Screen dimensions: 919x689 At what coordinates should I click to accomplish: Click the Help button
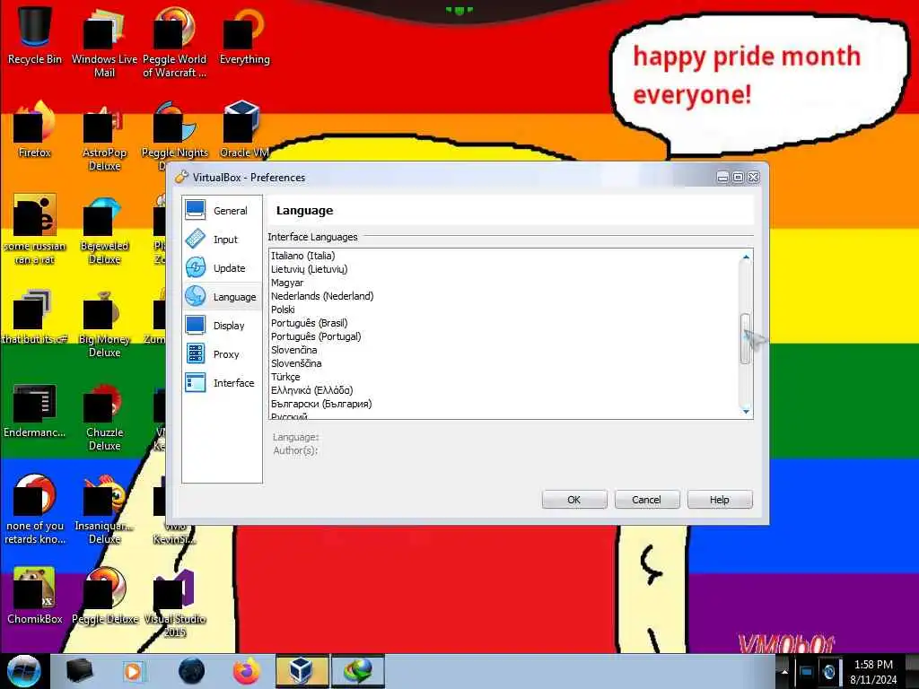pos(719,500)
